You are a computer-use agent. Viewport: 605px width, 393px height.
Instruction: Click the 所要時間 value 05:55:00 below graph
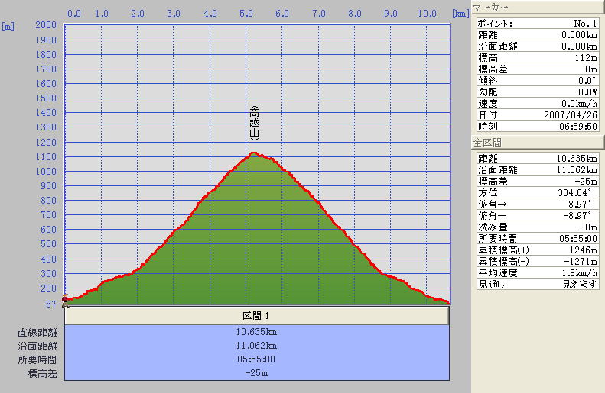[x=256, y=359]
